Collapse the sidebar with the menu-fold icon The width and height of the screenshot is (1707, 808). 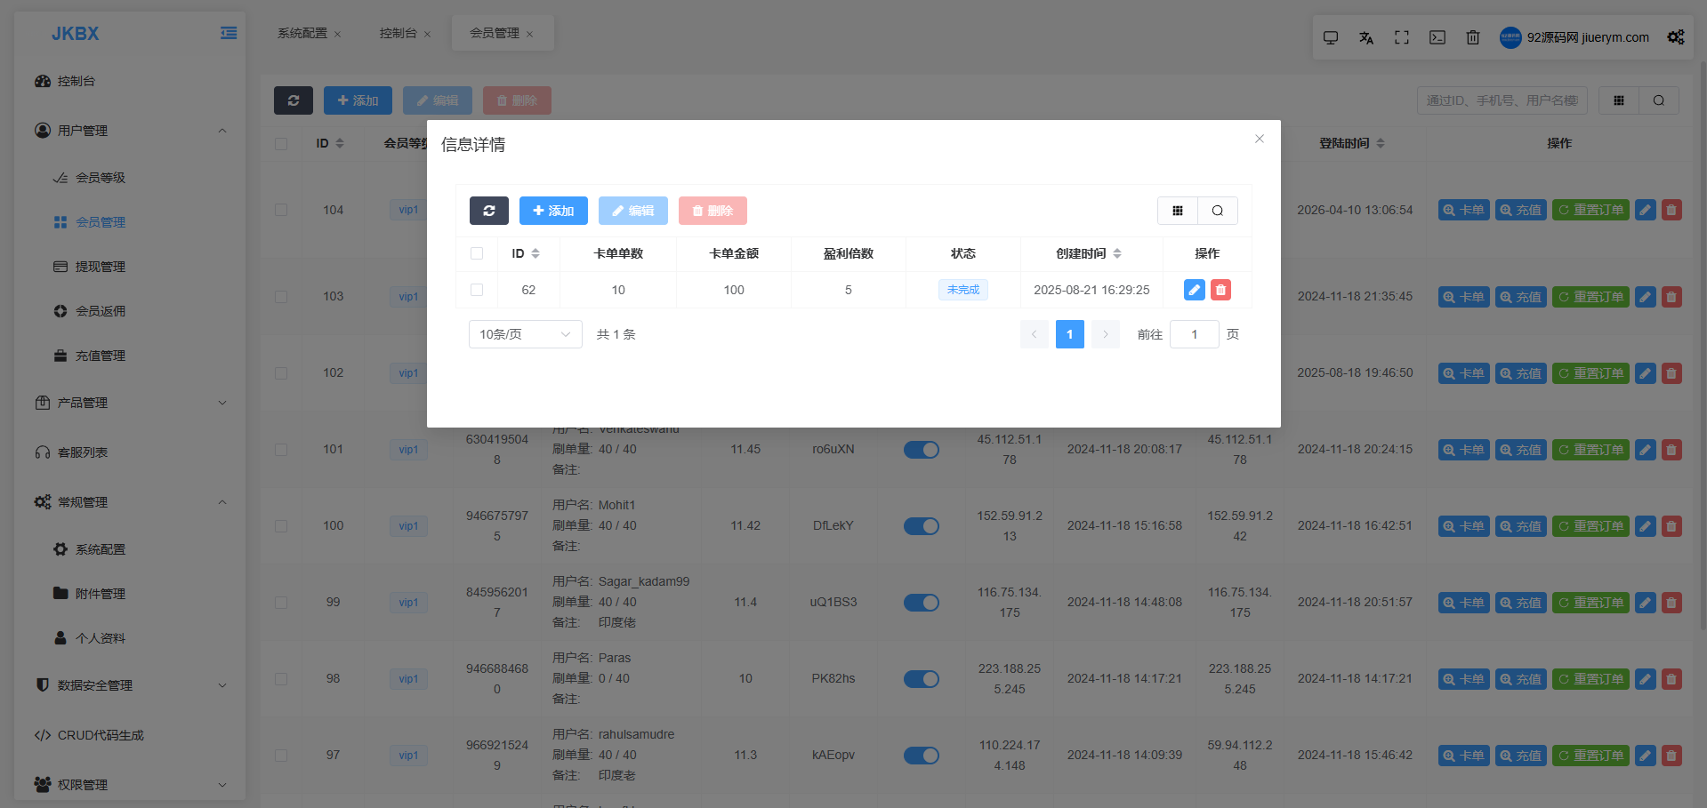(229, 33)
